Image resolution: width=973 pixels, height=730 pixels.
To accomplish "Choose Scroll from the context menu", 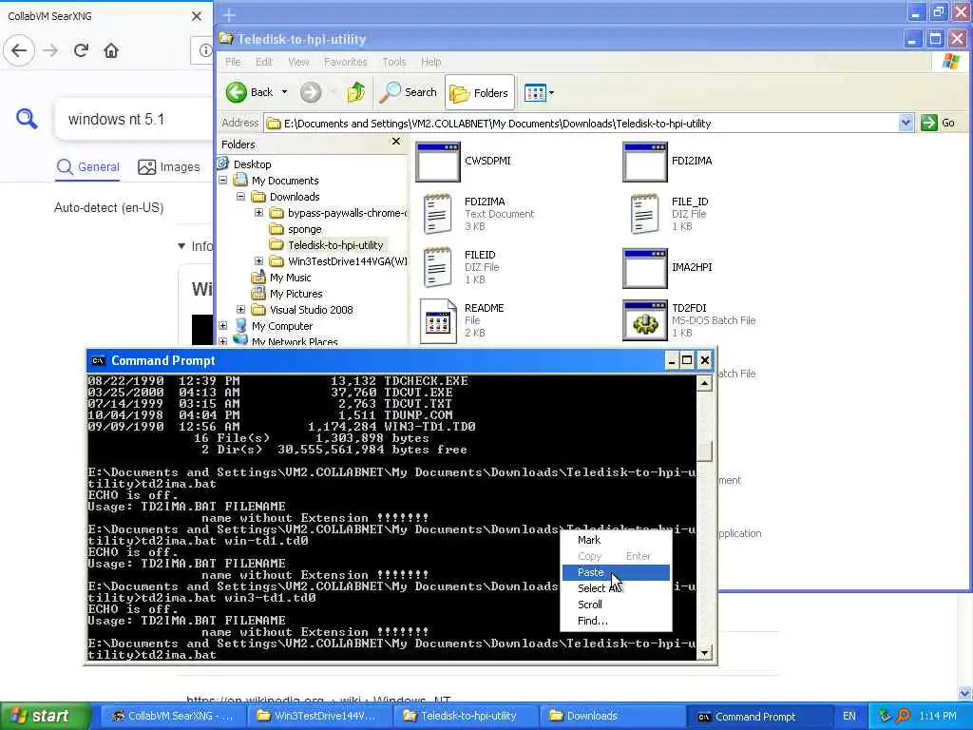I will tap(616, 605).
